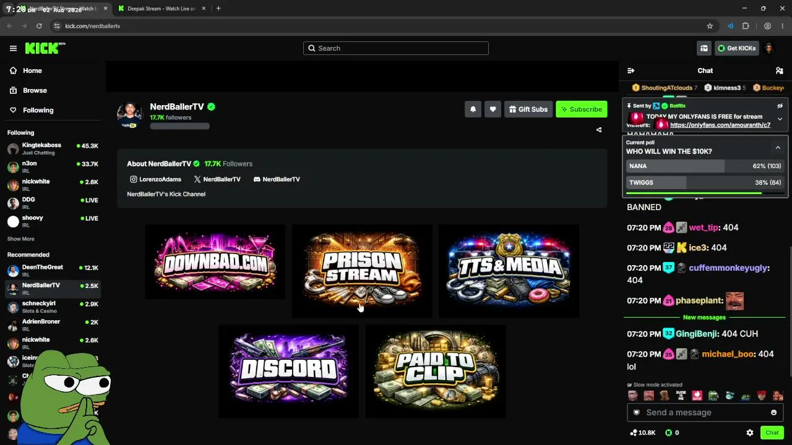Open a new browser tab
792x445 pixels.
tap(218, 9)
